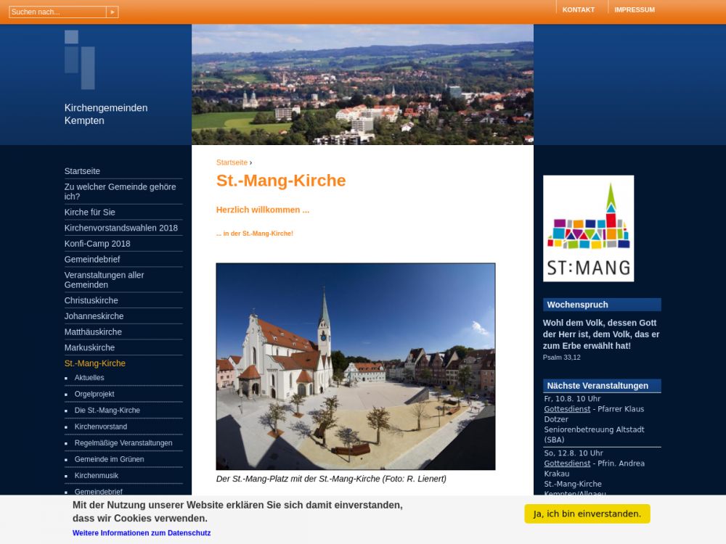Go to Startseite in the sidebar
The width and height of the screenshot is (726, 544).
click(x=82, y=171)
